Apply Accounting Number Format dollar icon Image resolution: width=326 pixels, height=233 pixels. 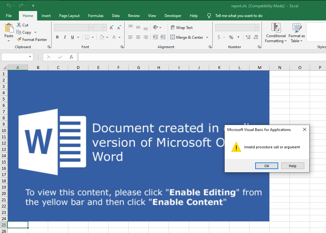pyautogui.click(x=219, y=37)
